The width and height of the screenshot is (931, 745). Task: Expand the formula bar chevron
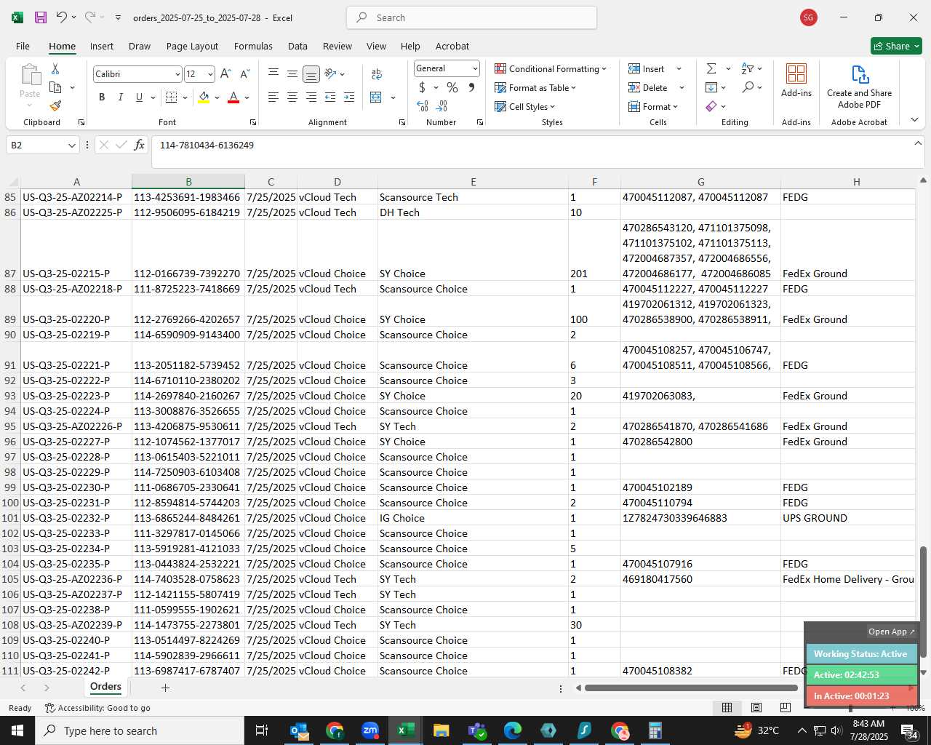[x=918, y=143]
